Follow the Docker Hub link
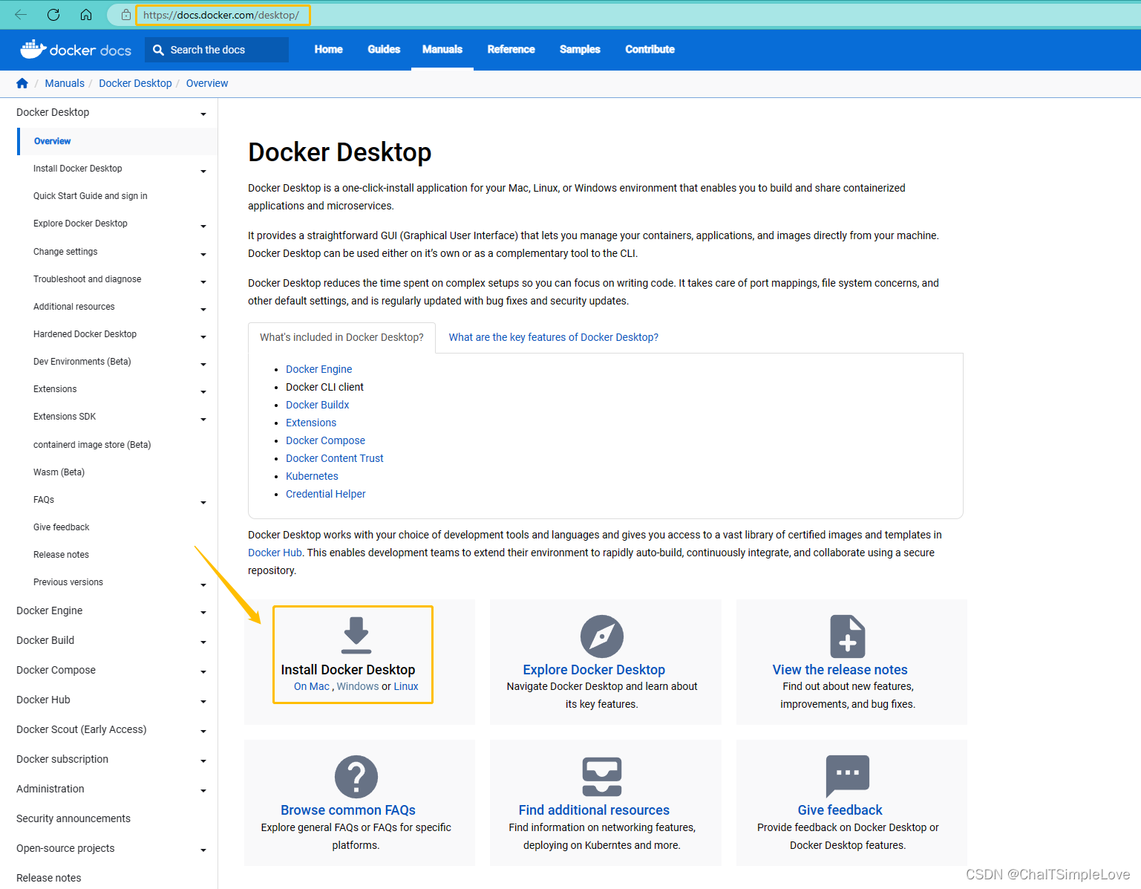Image resolution: width=1141 pixels, height=889 pixels. 275,552
